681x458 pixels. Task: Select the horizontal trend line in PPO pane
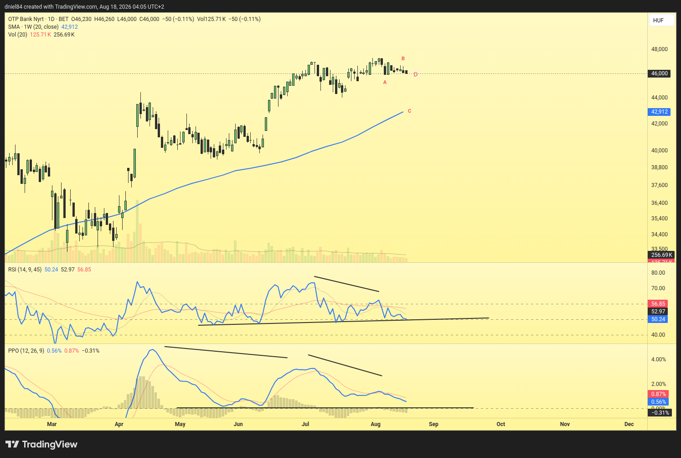pyautogui.click(x=325, y=408)
